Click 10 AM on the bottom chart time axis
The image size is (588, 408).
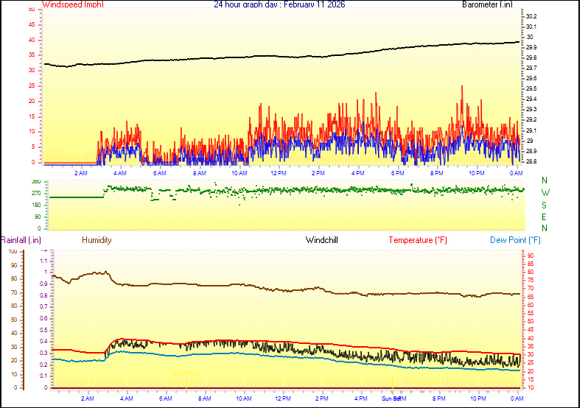tap(242, 398)
